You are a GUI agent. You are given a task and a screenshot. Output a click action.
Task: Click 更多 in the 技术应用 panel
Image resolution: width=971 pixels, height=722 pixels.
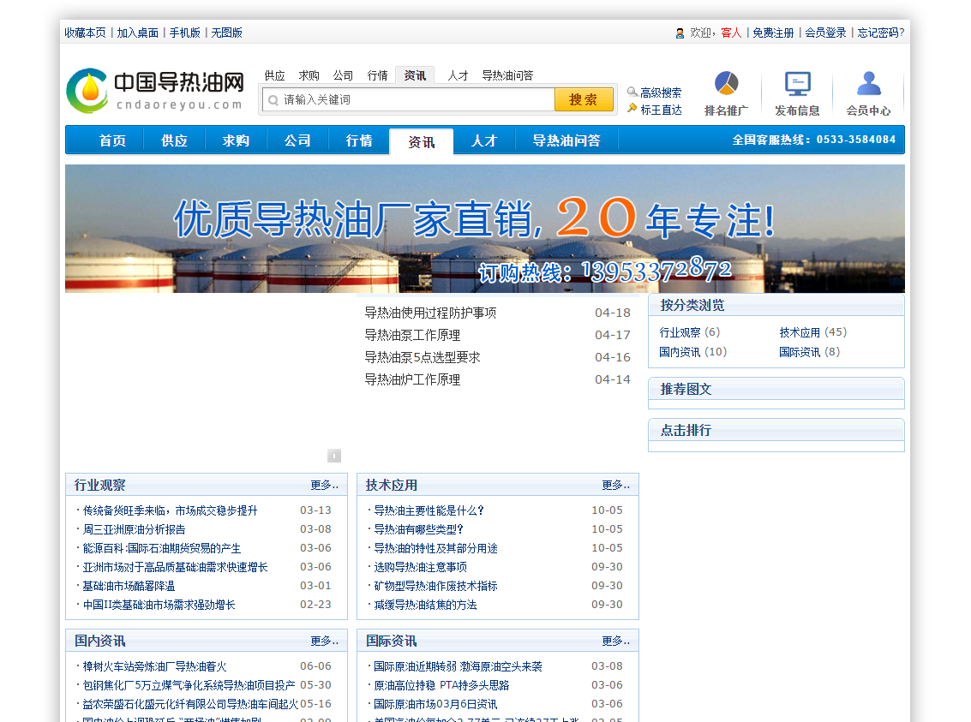click(x=615, y=485)
